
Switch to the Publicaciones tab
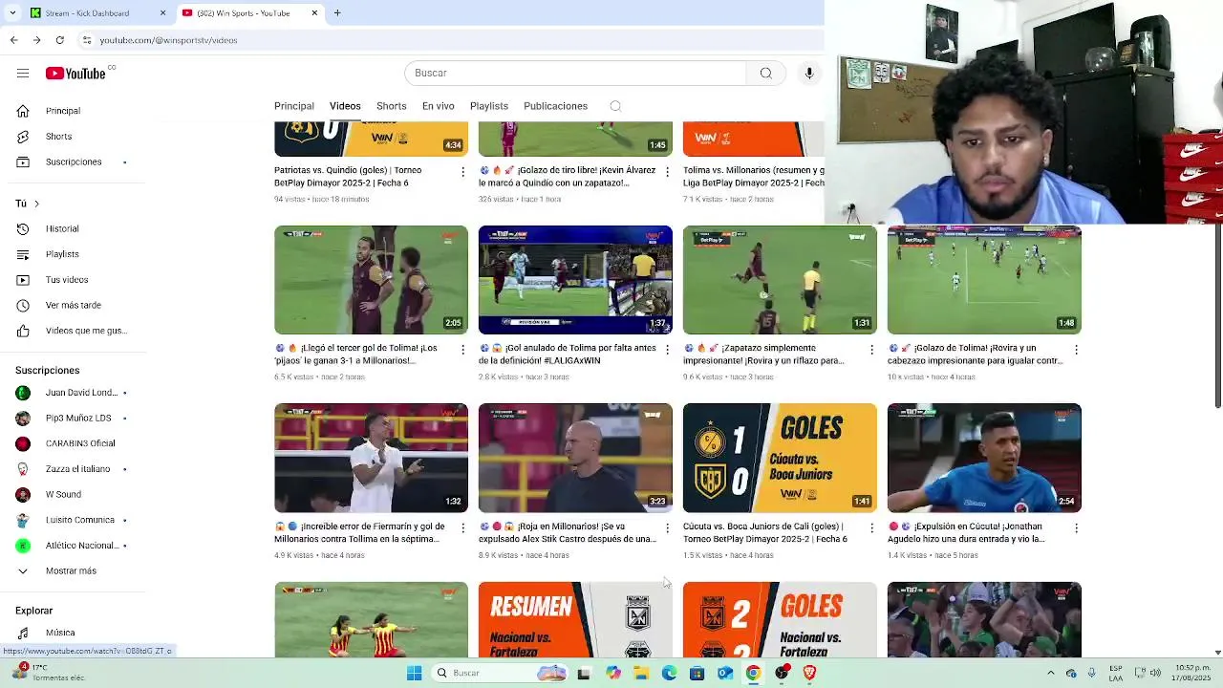tap(555, 106)
